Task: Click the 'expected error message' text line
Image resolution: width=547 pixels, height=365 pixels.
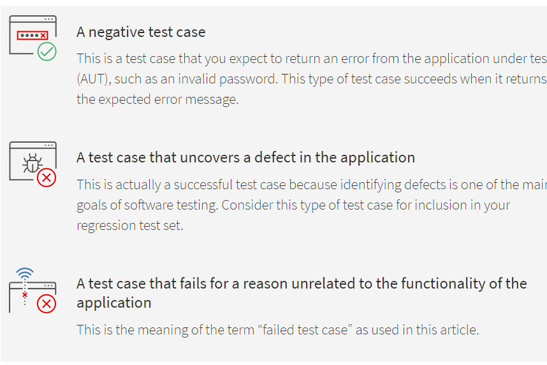Action: 157,99
